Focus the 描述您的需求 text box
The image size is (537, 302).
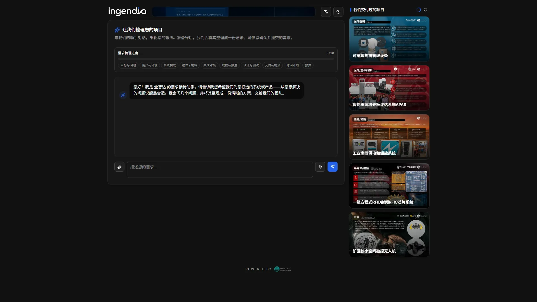pyautogui.click(x=220, y=170)
